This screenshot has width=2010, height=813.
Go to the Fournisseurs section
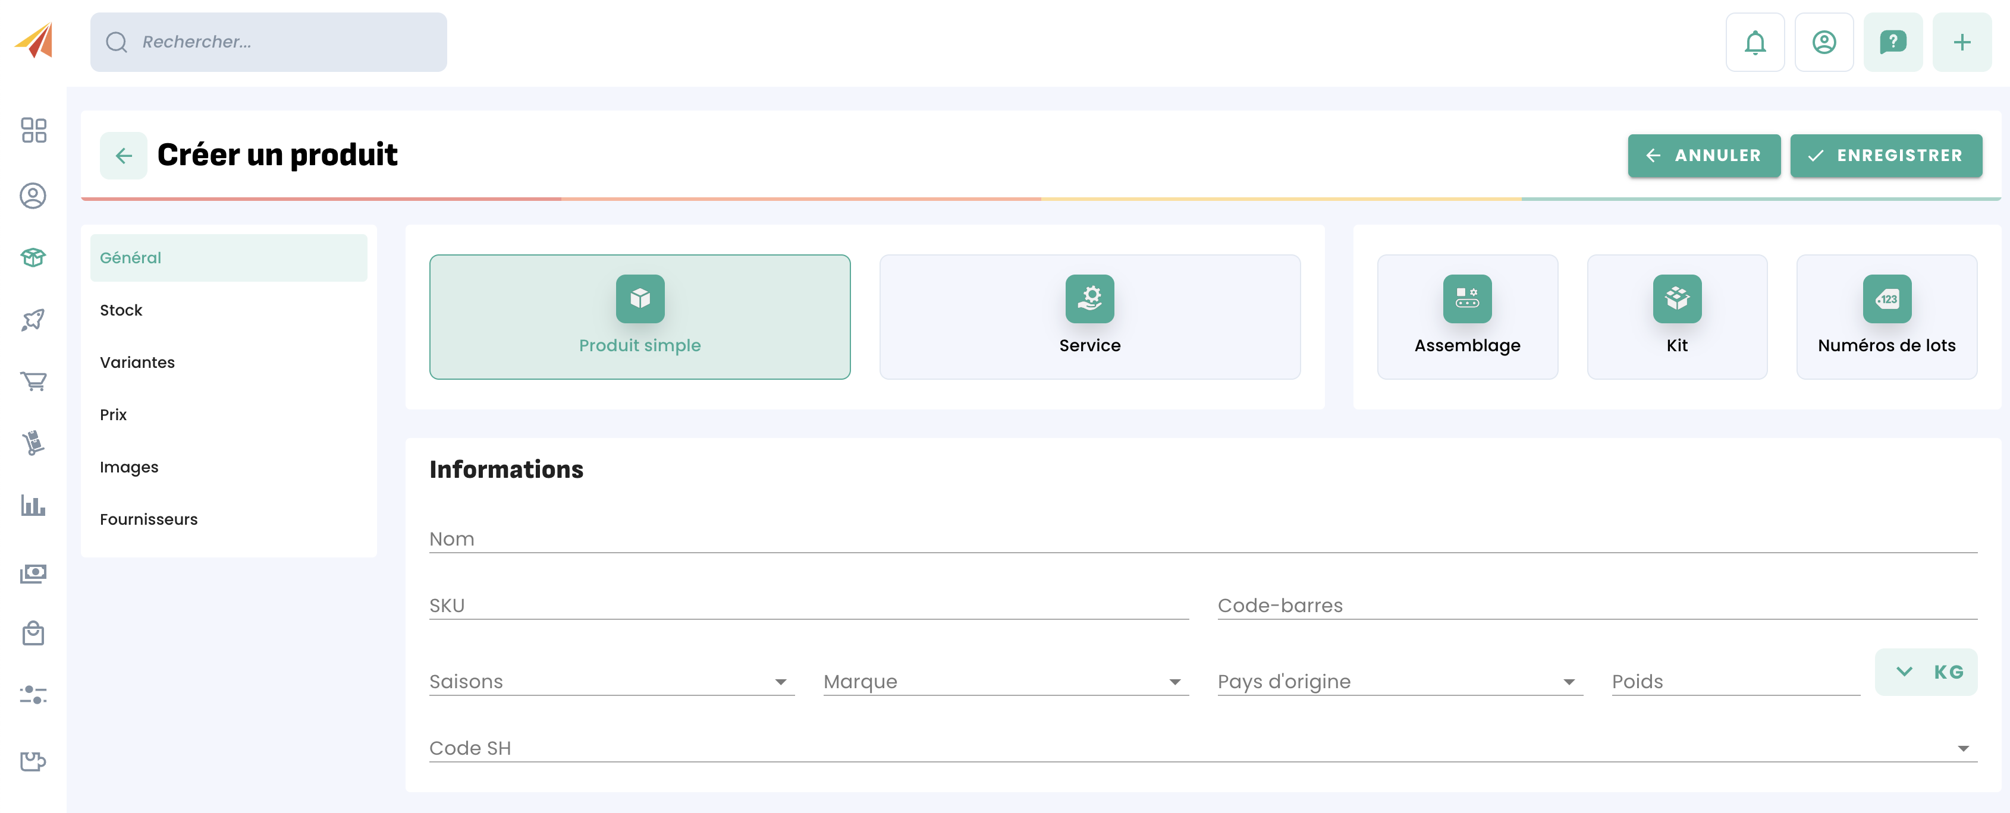pos(148,519)
